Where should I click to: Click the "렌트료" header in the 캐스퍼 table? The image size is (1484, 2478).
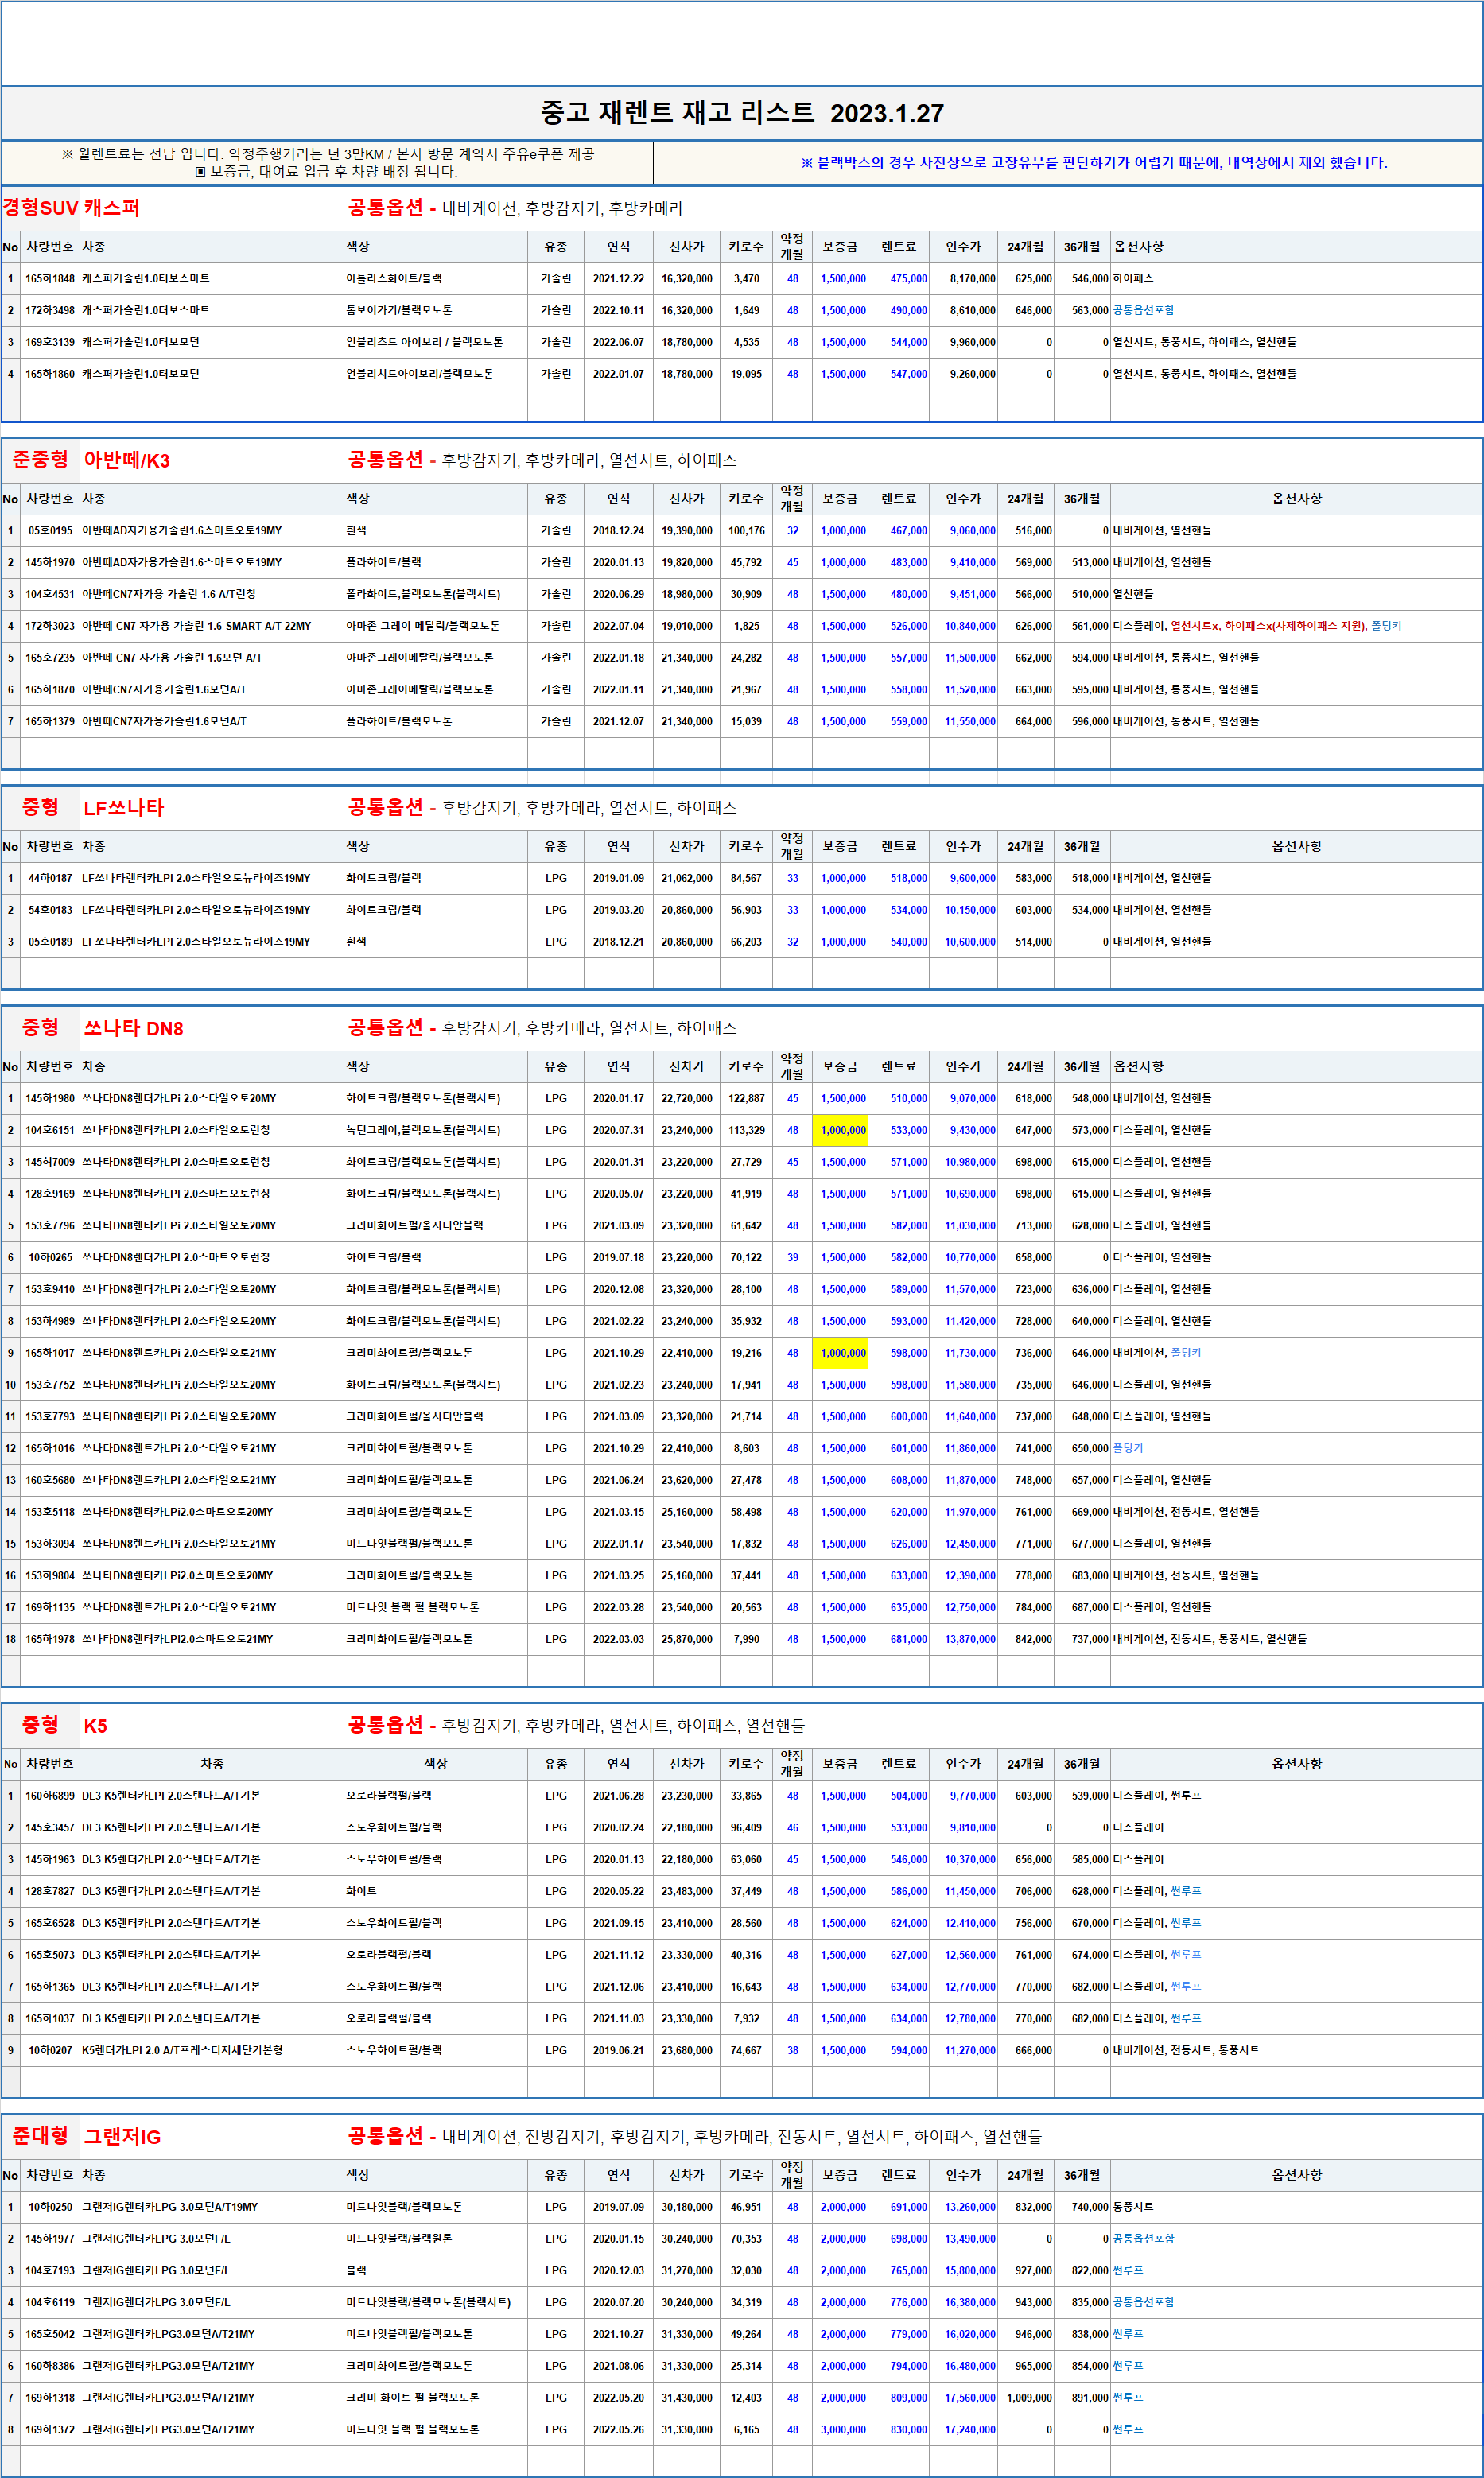[898, 247]
